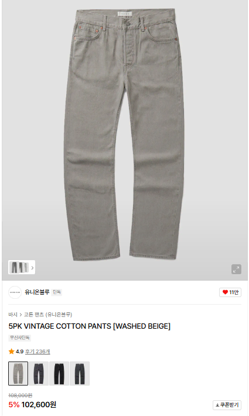This screenshot has width=249, height=416.
Task: Choose the fourth charcoal pants color option
Action: [80, 373]
